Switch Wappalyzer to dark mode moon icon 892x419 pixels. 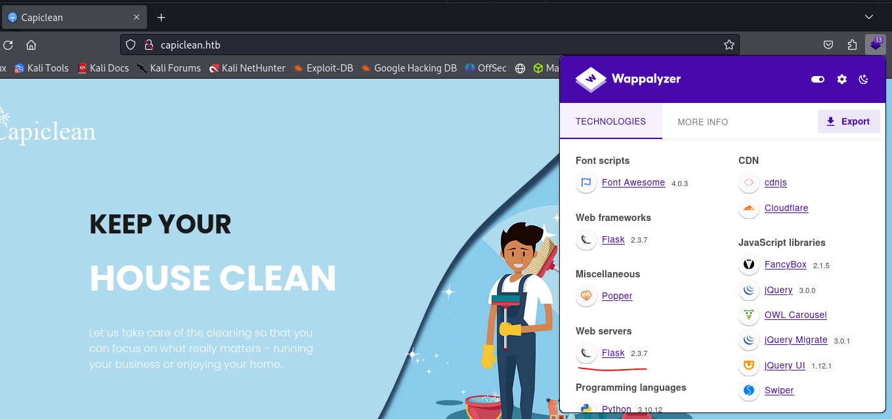[864, 79]
